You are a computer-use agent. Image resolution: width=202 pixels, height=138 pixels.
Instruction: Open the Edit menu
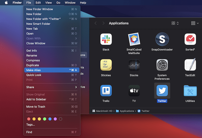pos(38,3)
